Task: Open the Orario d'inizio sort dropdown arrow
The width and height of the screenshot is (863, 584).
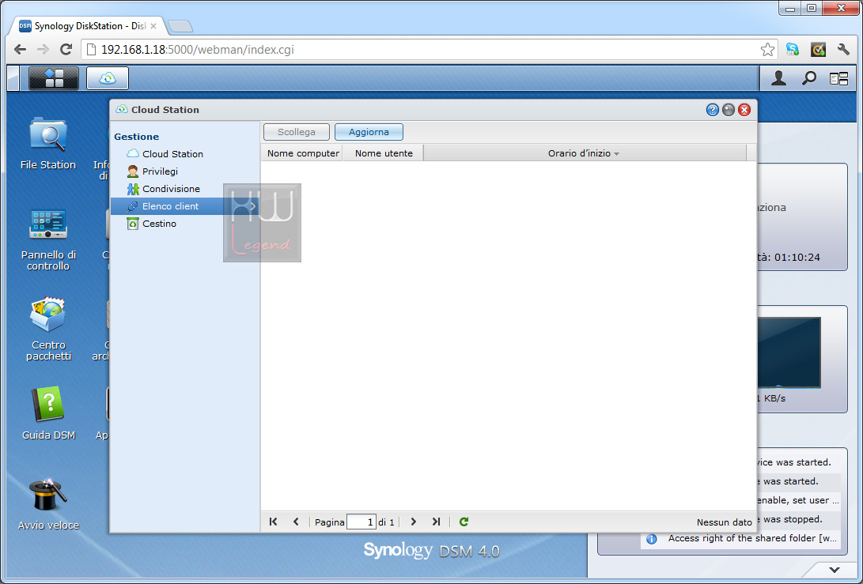Action: (x=616, y=154)
